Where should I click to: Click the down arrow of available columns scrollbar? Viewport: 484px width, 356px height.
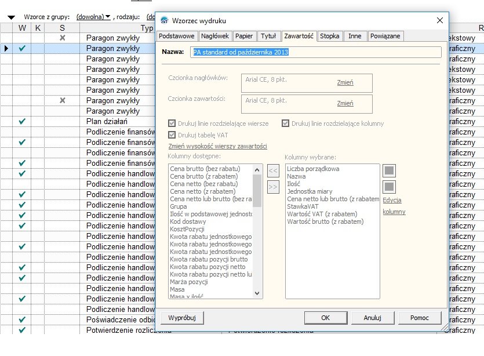pyautogui.click(x=257, y=293)
